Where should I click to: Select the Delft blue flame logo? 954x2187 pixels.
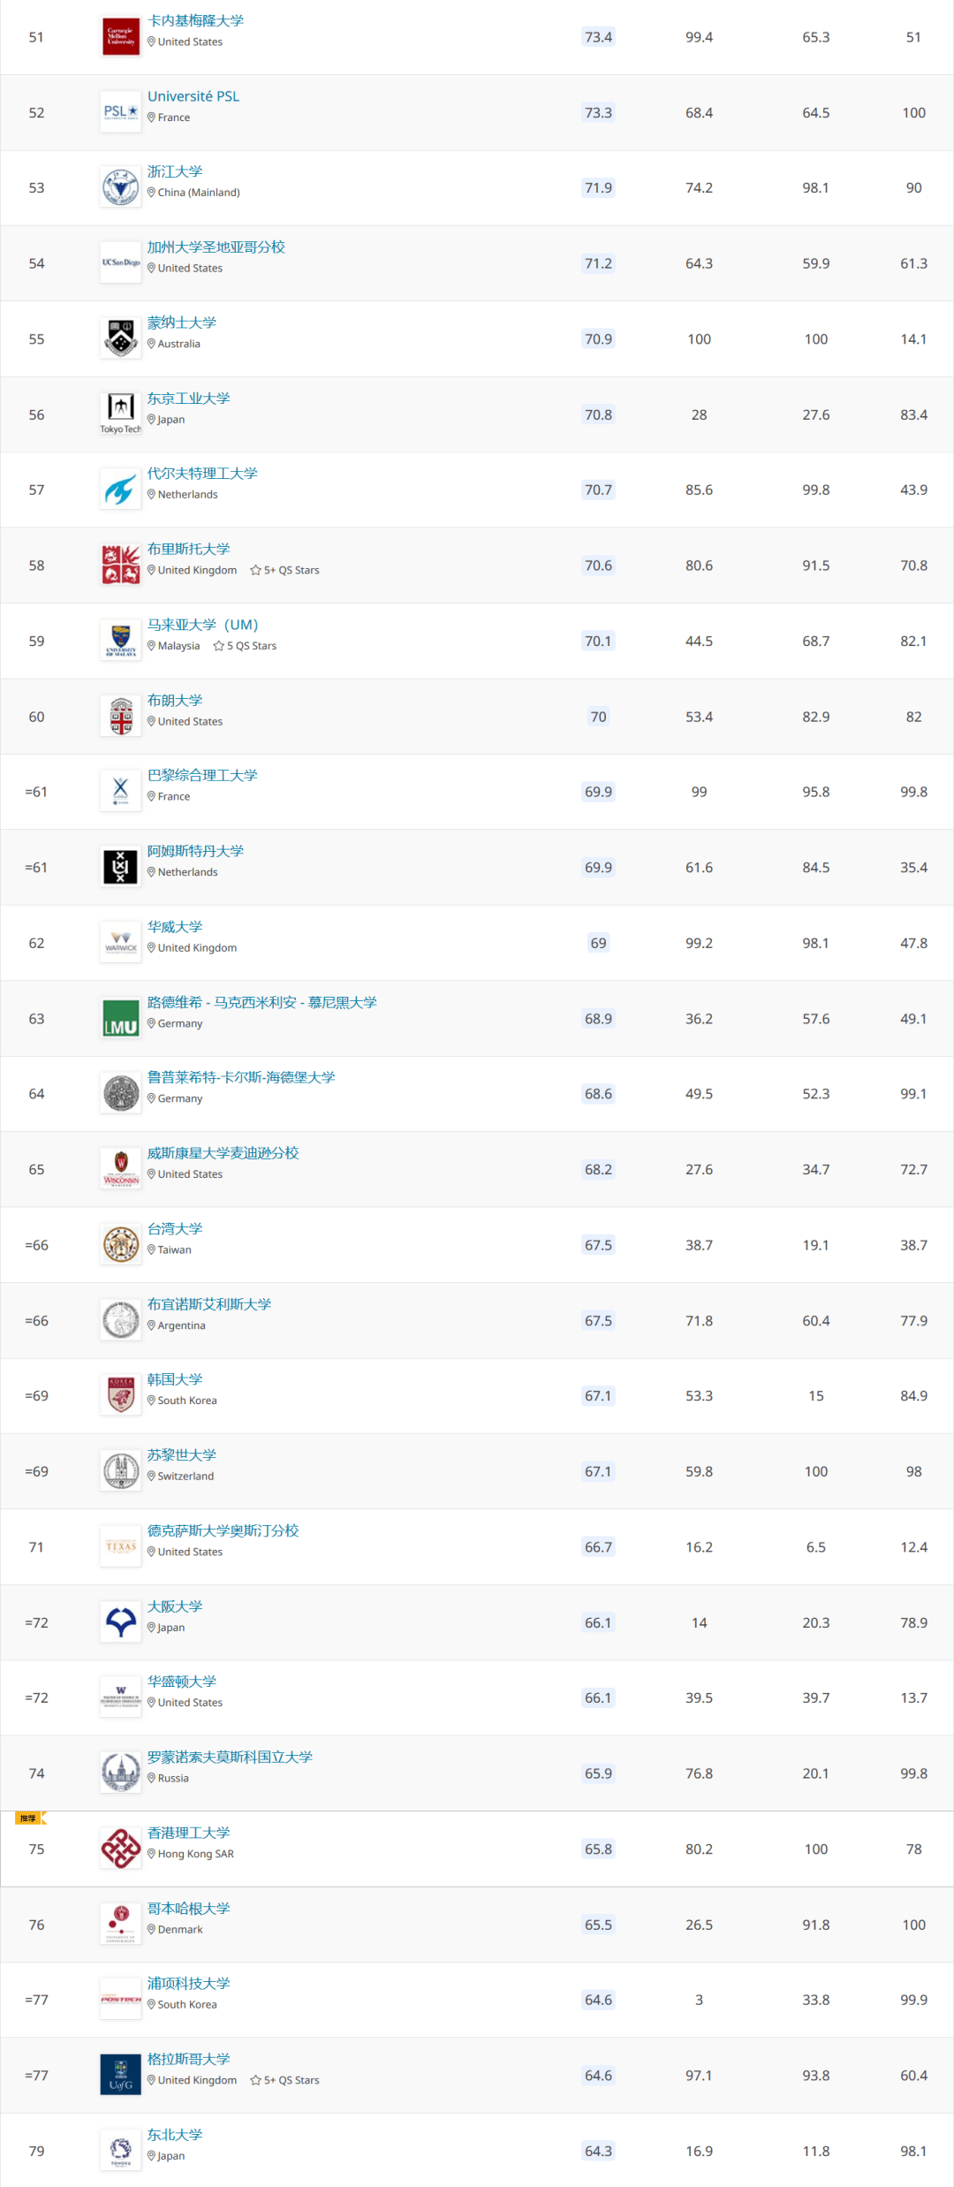click(x=121, y=490)
